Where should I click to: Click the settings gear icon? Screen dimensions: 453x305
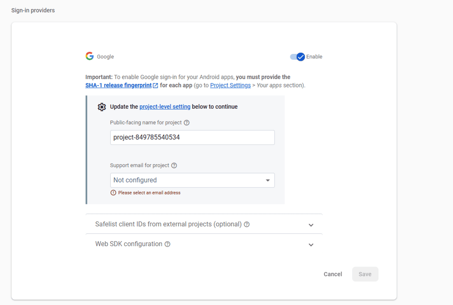102,107
